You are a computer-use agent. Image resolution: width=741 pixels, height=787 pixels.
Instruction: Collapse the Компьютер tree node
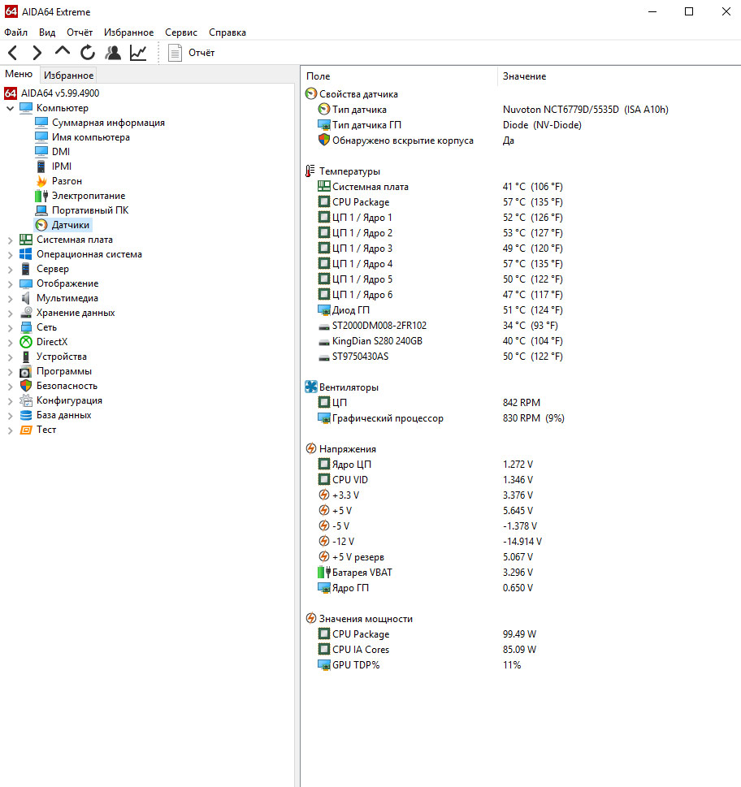tap(10, 108)
